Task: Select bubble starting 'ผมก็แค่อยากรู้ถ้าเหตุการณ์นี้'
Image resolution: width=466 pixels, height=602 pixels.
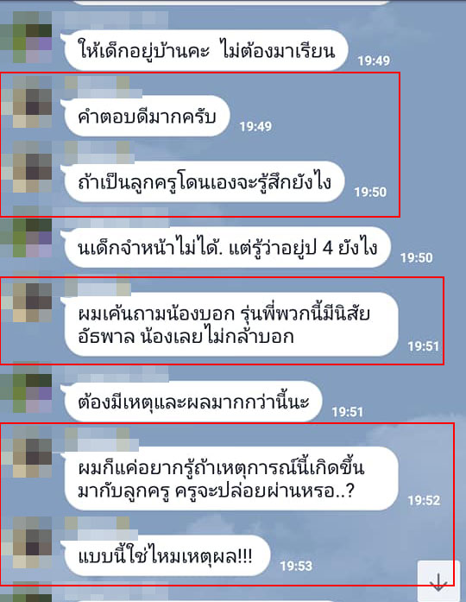Action: [231, 478]
